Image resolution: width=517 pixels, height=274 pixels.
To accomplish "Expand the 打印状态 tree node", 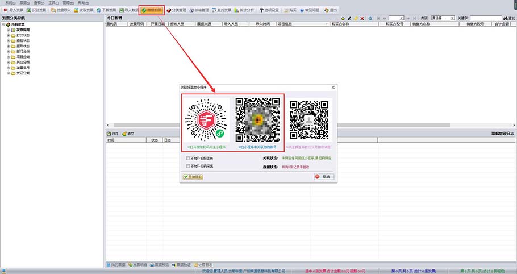I will click(x=8, y=35).
